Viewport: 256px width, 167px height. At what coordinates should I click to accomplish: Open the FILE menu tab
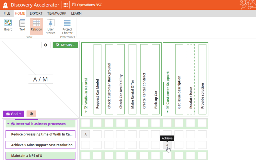pyautogui.click(x=7, y=13)
